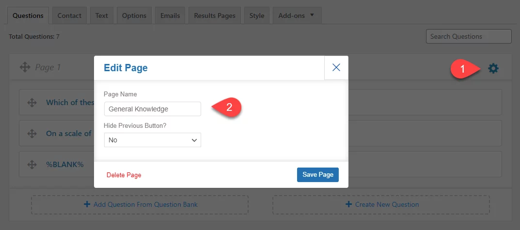
Task: Click plus icon for Add Question From Bank
Action: 87,204
